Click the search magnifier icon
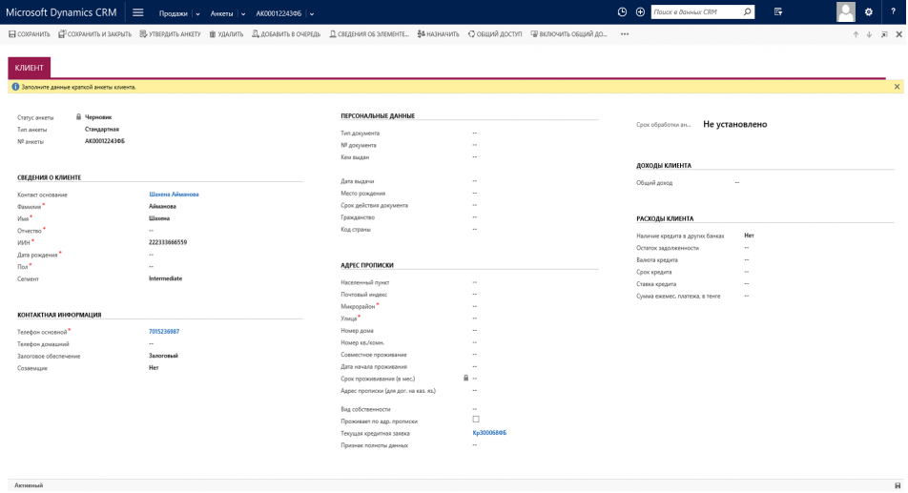 (x=747, y=12)
